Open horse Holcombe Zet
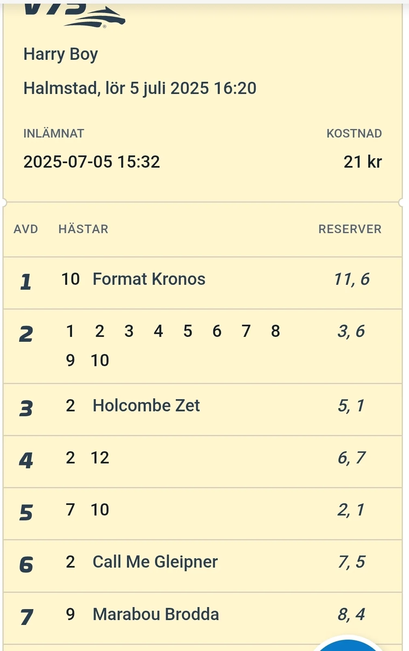The image size is (409, 651). (146, 406)
